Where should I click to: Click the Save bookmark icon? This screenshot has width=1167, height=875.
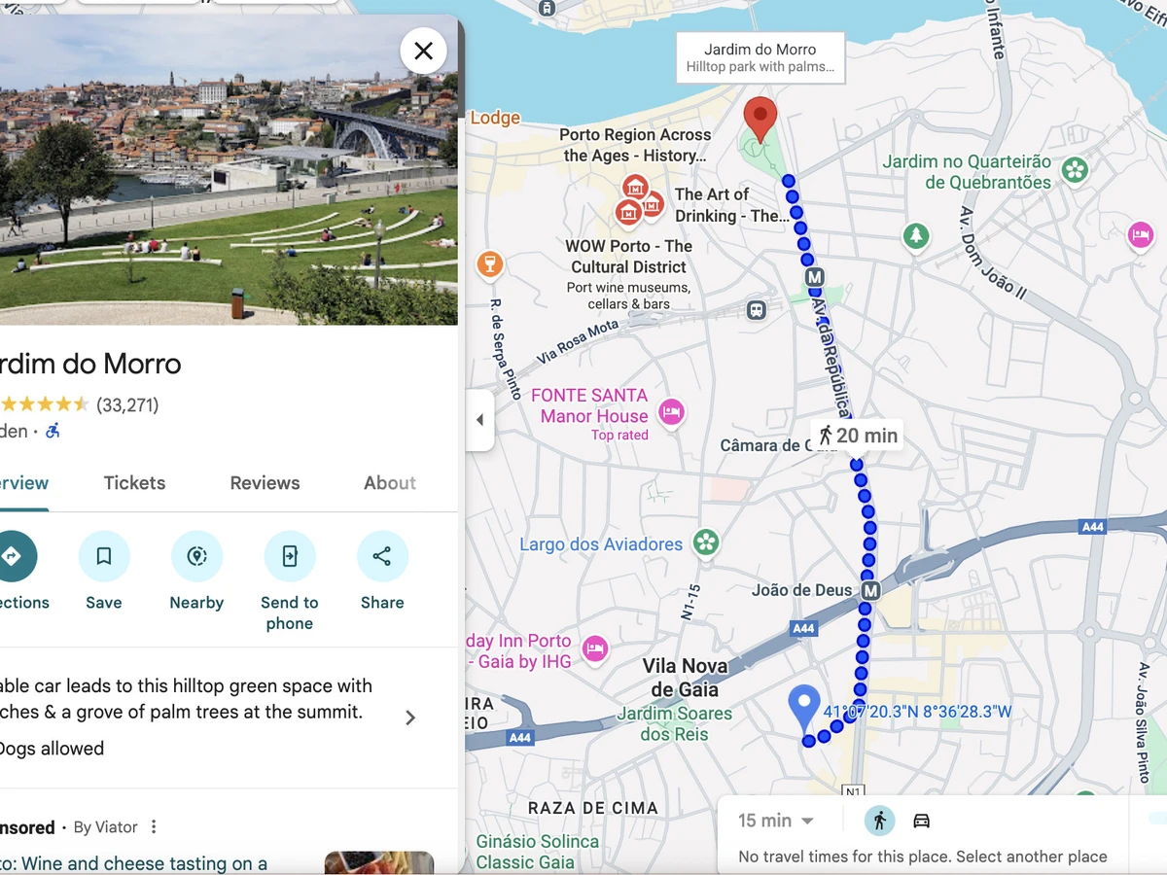(104, 556)
